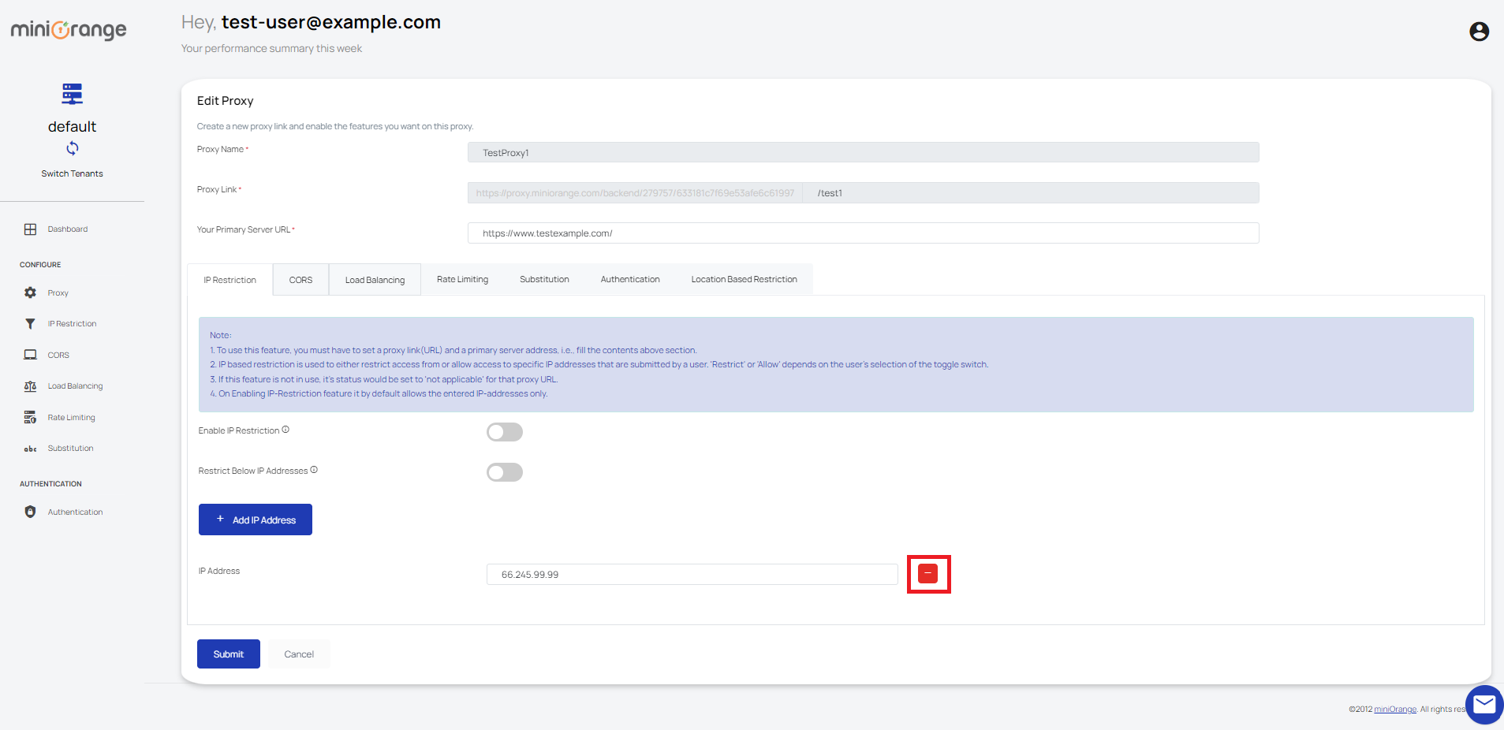1504x730 pixels.
Task: Click the Proxy gear icon in sidebar
Action: 30,292
